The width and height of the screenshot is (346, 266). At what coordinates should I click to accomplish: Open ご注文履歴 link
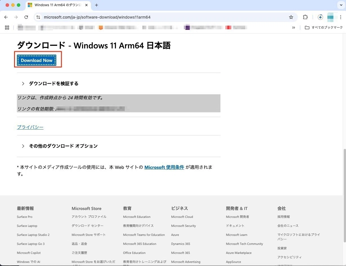click(x=79, y=253)
